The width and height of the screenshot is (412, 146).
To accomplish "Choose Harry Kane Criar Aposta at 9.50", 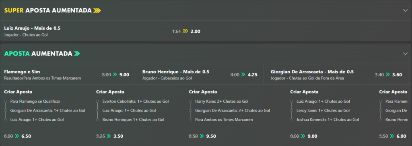I will click(211, 136).
